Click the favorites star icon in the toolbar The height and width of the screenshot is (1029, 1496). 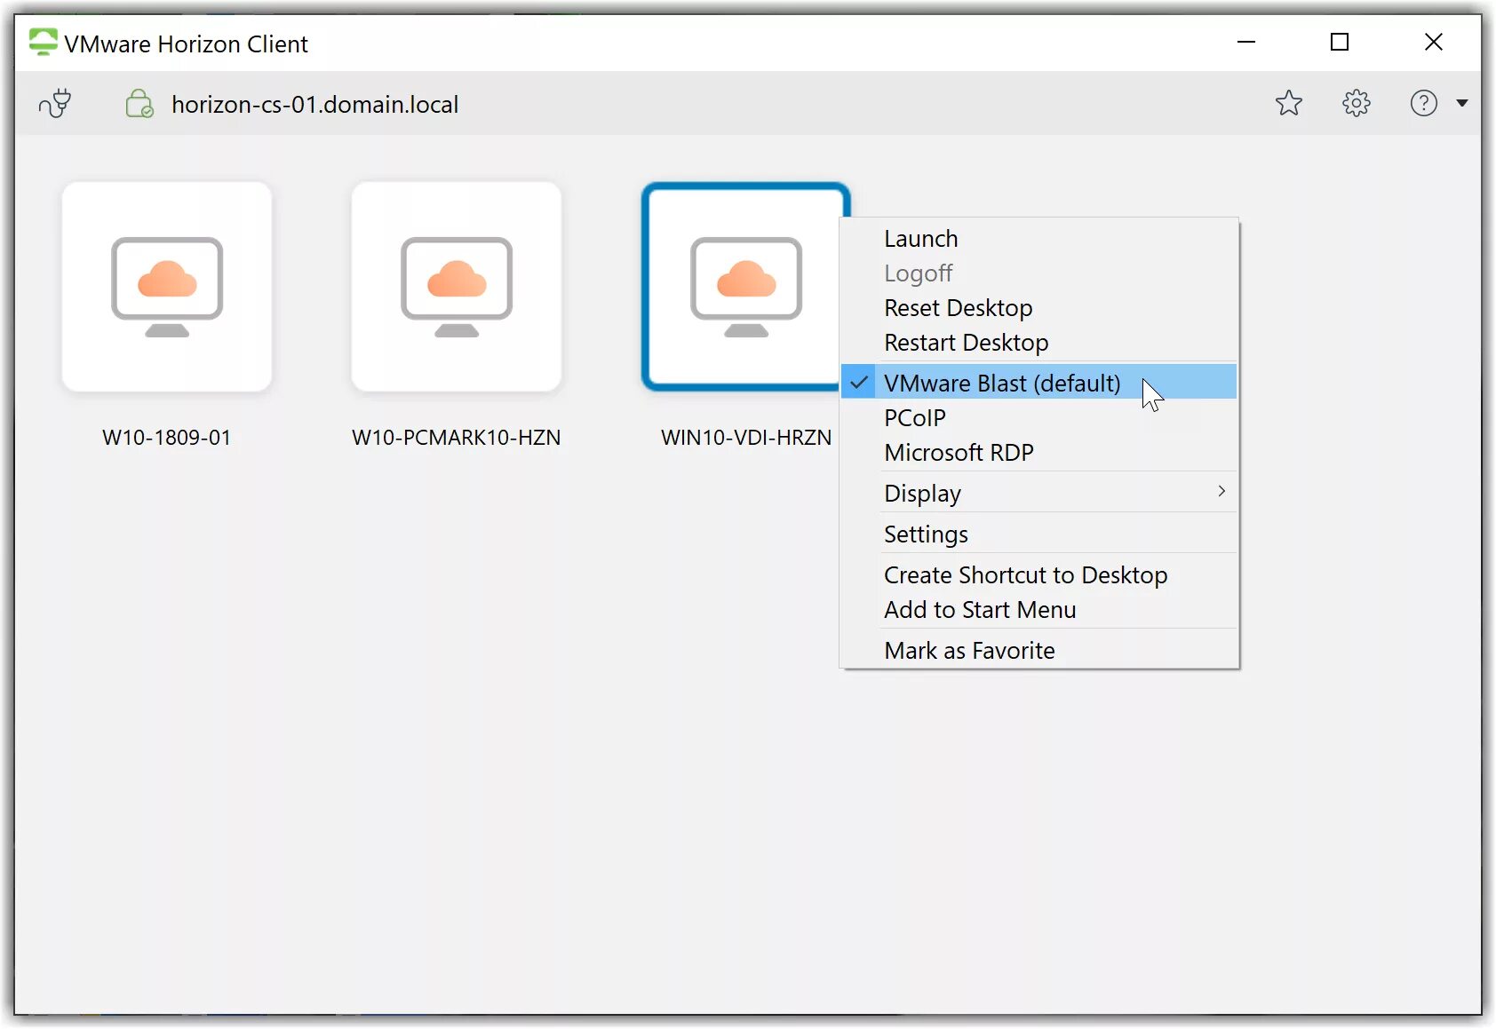pos(1289,103)
